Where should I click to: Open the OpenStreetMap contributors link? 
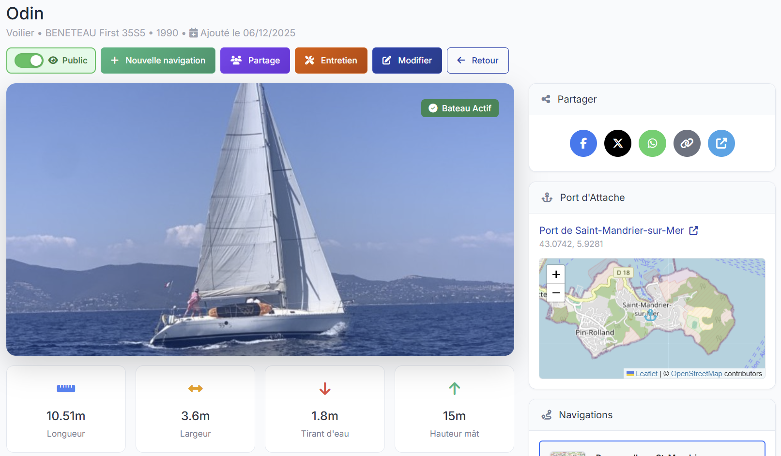696,373
